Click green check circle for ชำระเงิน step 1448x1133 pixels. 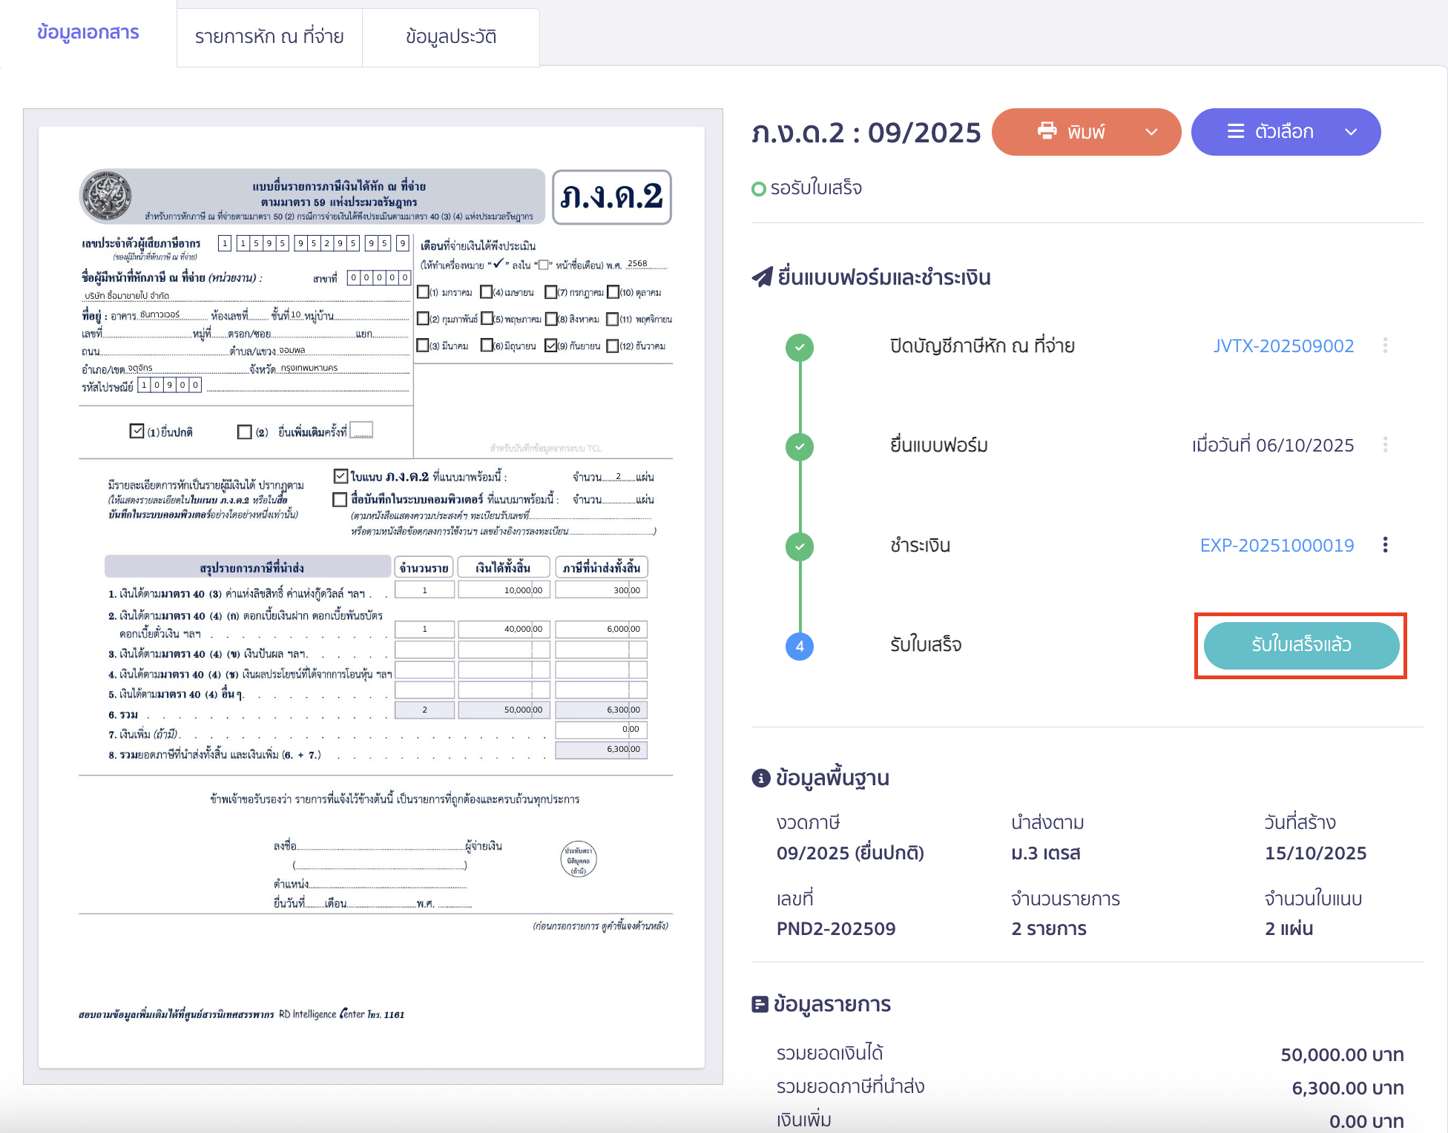tap(800, 546)
